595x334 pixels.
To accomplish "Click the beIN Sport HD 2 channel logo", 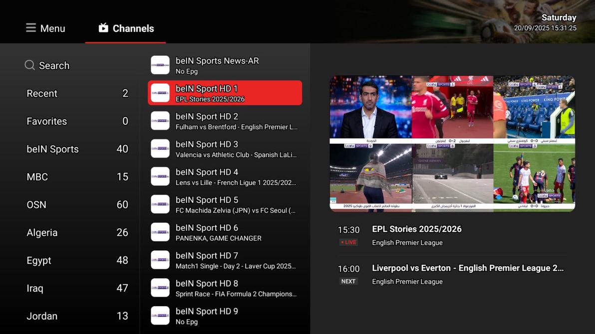I will point(160,121).
